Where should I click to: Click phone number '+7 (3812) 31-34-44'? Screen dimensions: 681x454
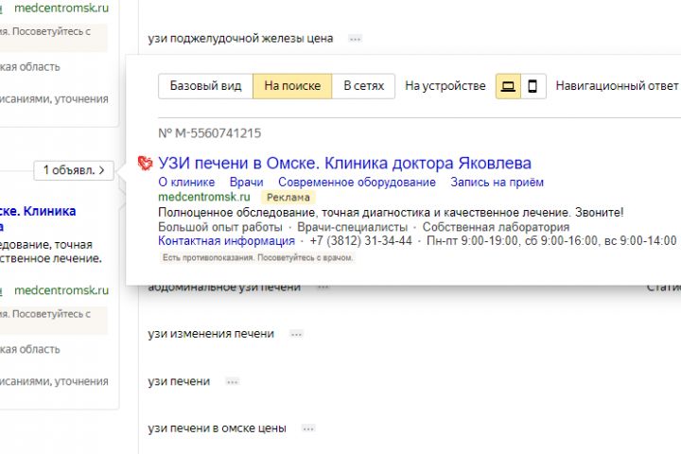[361, 240]
